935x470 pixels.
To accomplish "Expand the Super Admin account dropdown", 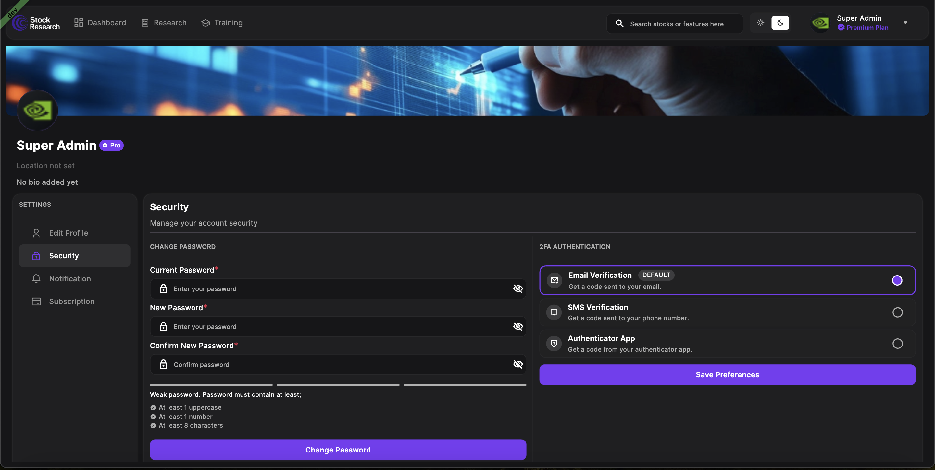I will click(x=905, y=23).
